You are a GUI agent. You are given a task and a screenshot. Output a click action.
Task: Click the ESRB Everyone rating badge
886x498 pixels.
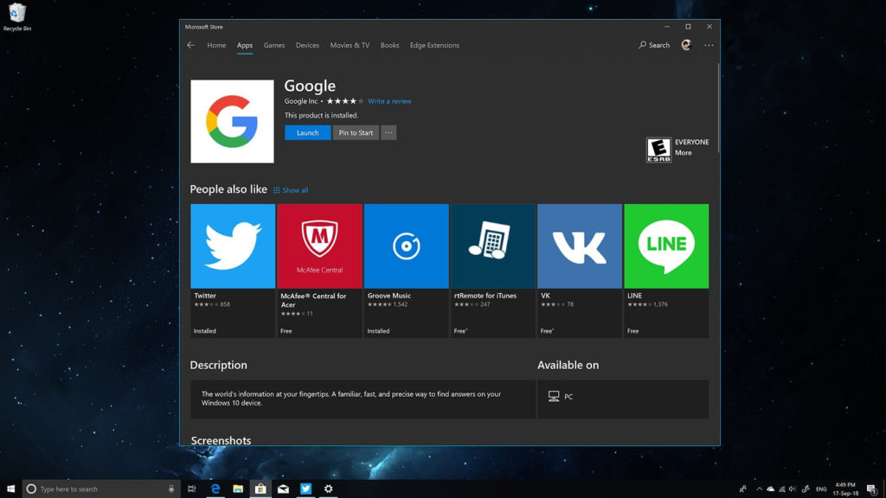[658, 149]
